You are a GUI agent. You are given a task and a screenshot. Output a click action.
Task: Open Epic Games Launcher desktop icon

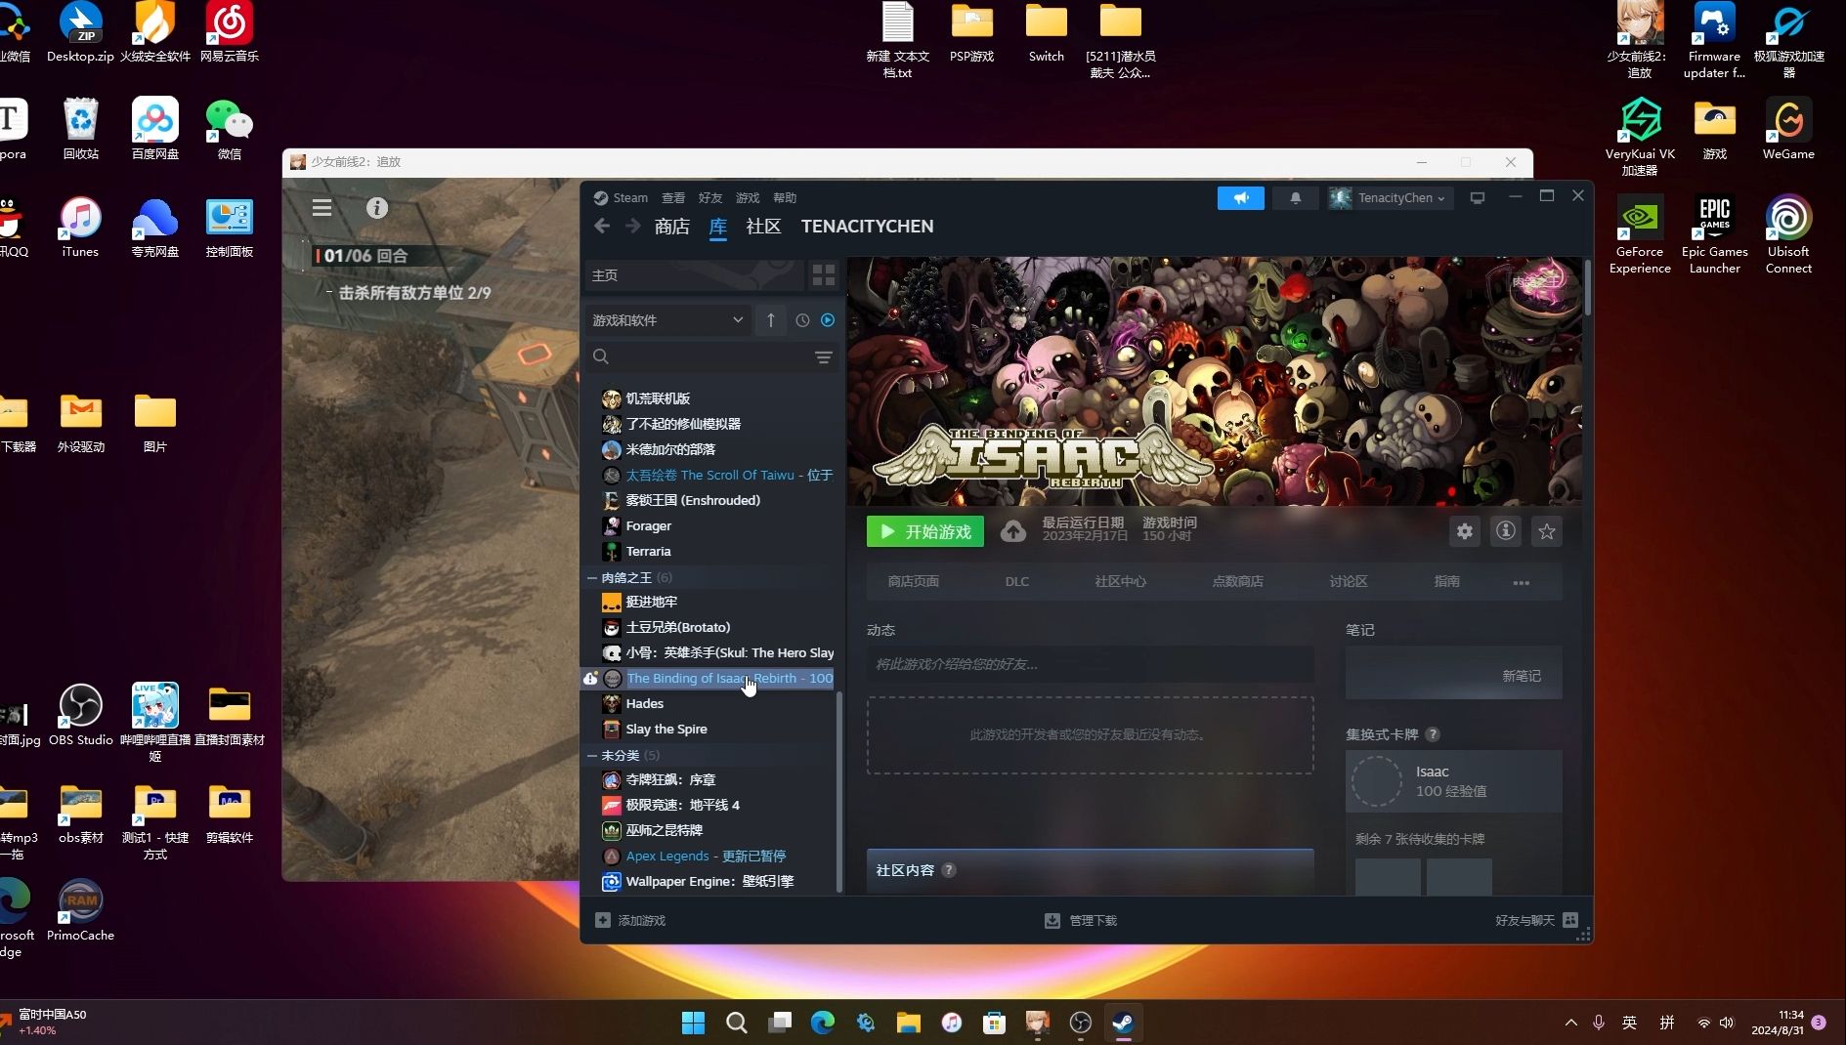1714,234
